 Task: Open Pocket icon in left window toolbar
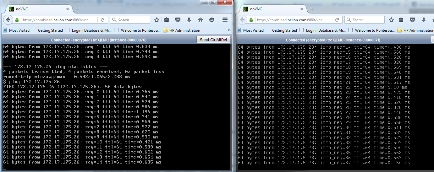click(x=178, y=20)
